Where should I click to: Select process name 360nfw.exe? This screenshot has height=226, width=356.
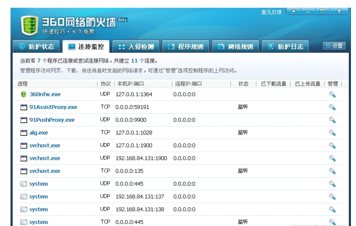45,94
